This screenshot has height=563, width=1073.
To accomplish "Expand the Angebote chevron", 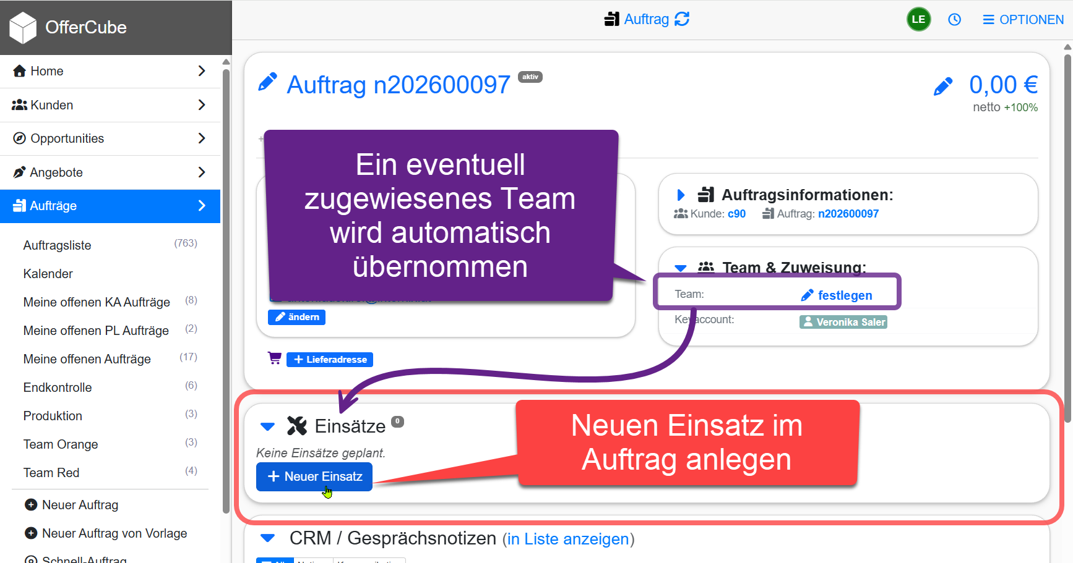I will coord(202,172).
